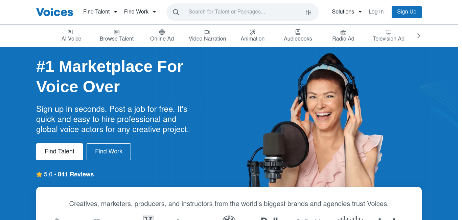Expand the Find Talent dropdown
The width and height of the screenshot is (462, 220).
tap(100, 11)
